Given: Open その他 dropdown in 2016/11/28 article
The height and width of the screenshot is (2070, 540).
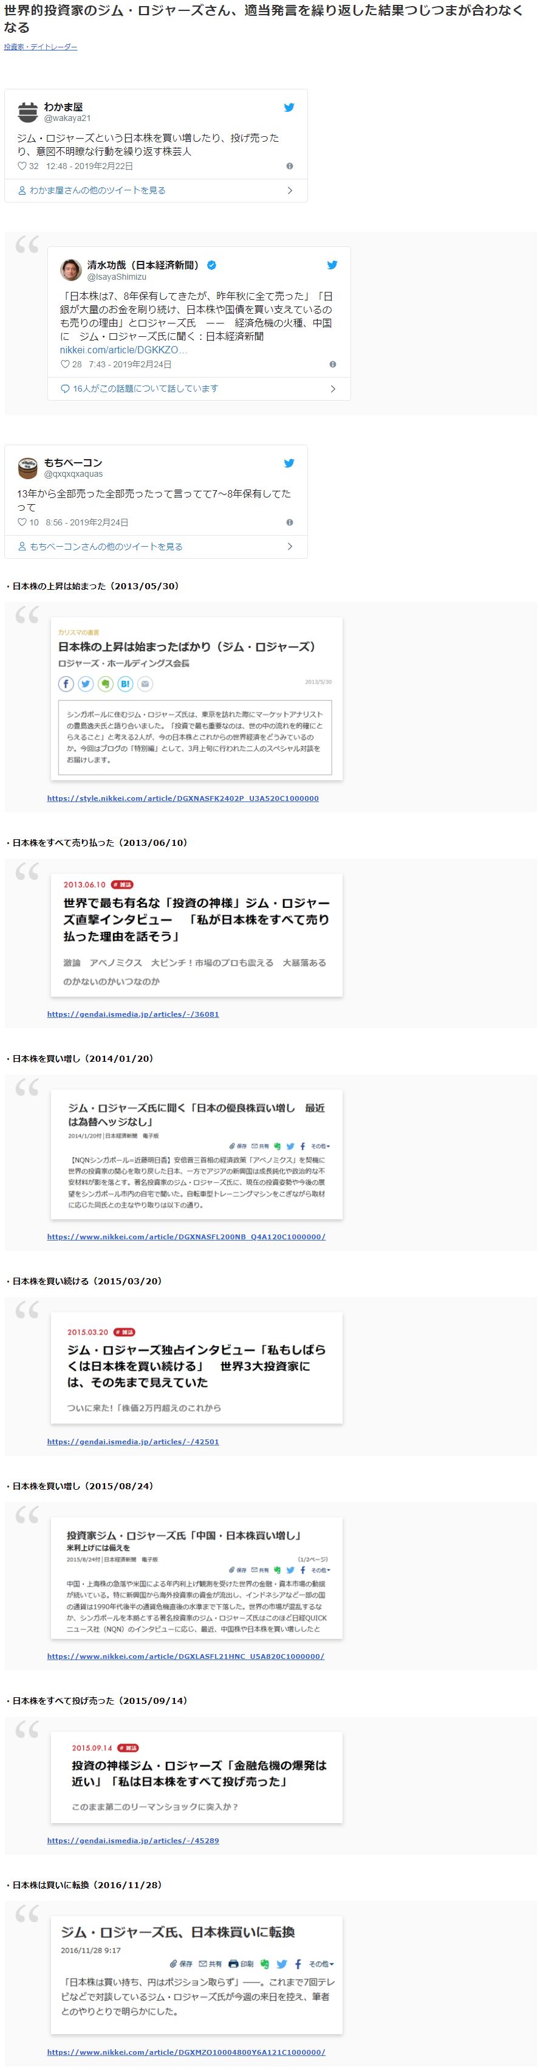Looking at the screenshot, I should tap(321, 1964).
